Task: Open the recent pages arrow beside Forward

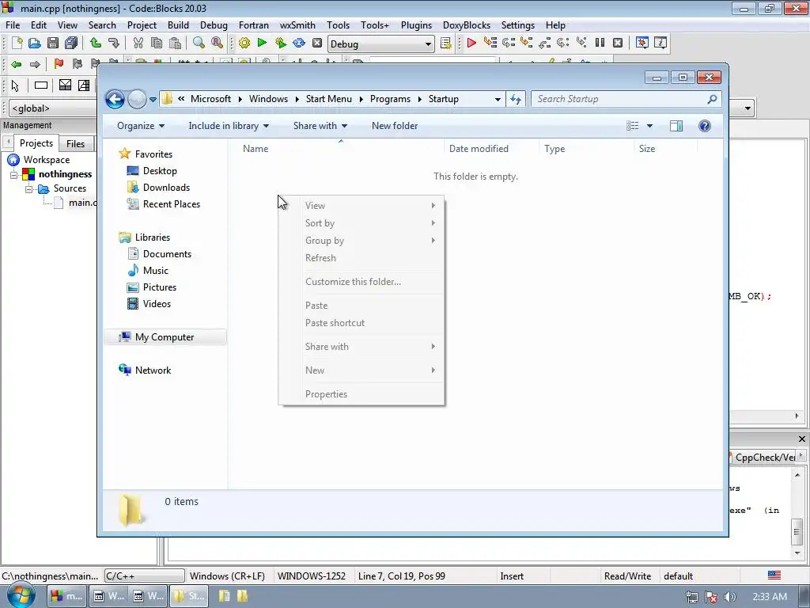Action: point(153,99)
